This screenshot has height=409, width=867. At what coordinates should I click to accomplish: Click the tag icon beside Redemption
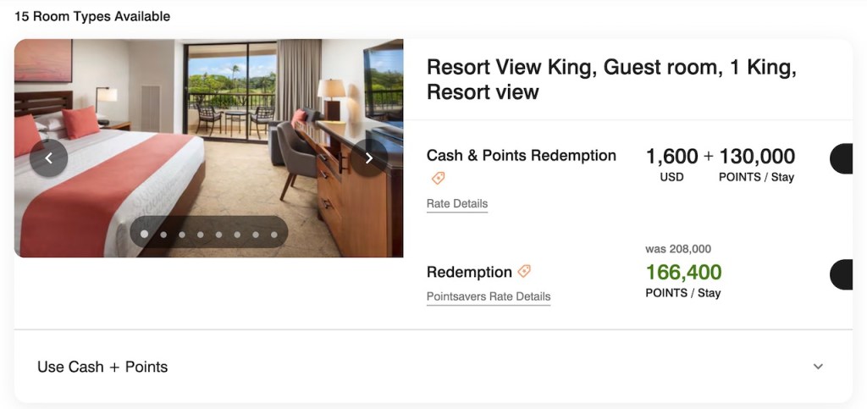pos(524,271)
